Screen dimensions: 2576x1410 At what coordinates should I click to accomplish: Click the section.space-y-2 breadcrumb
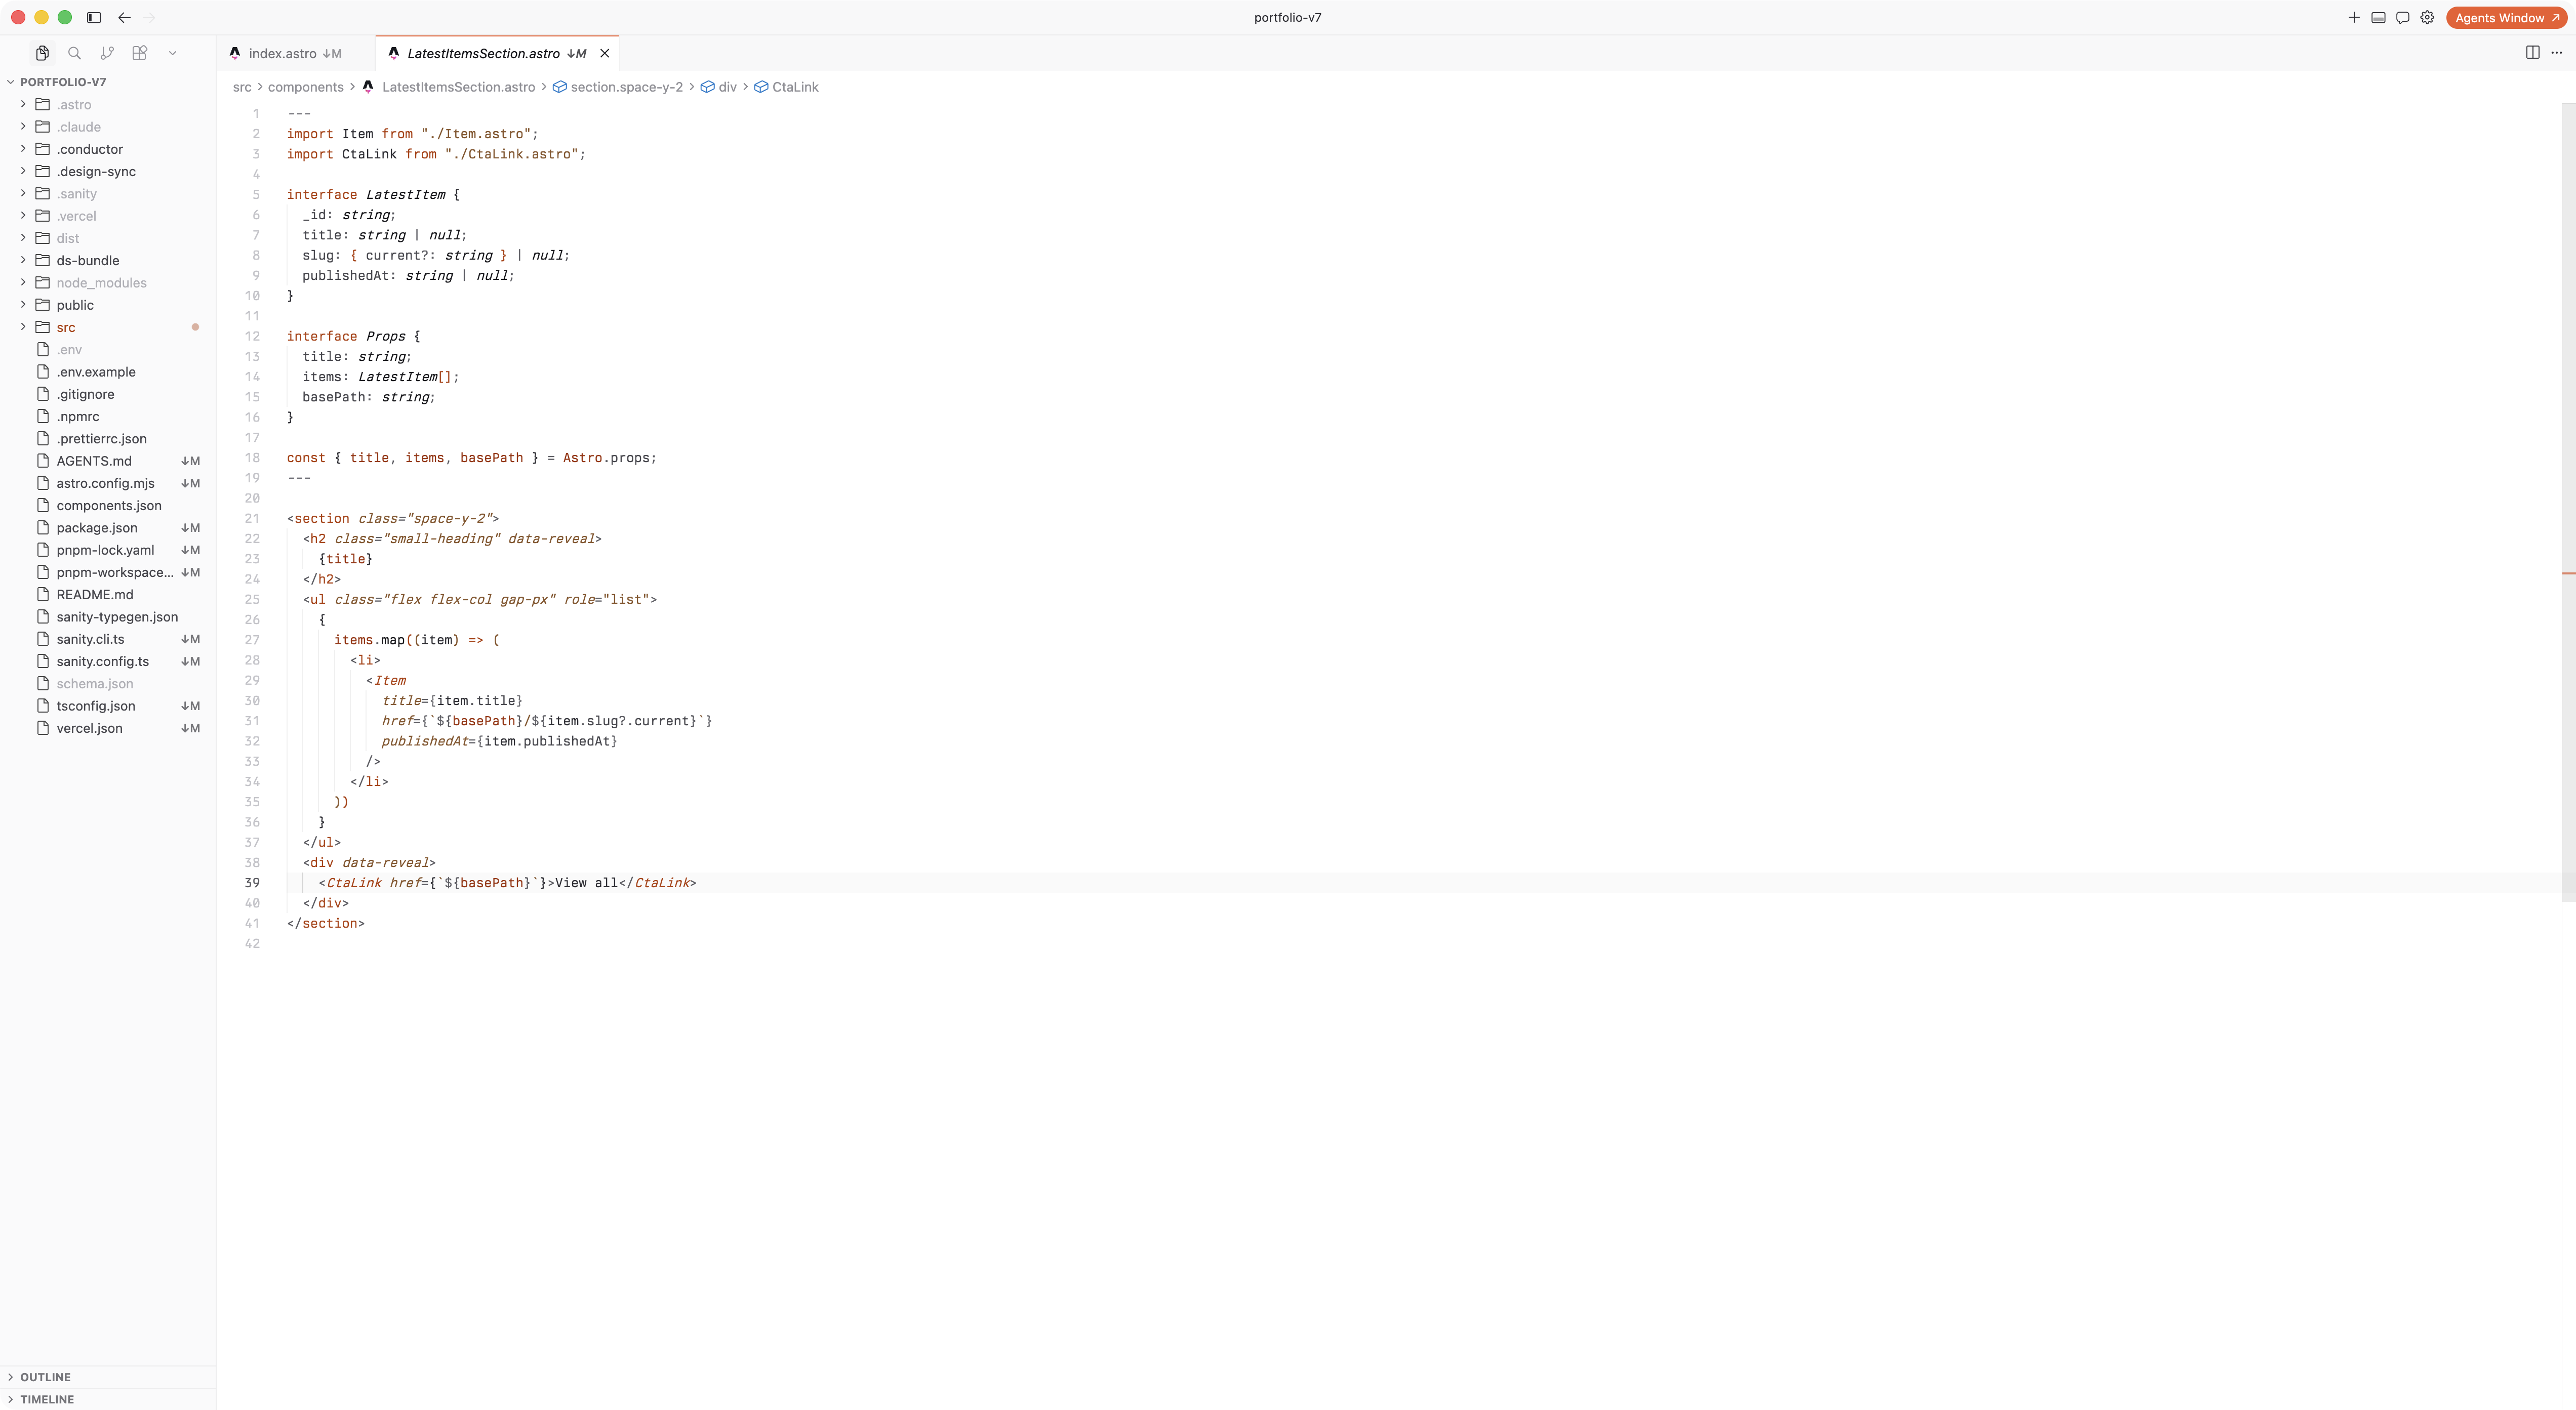point(618,87)
